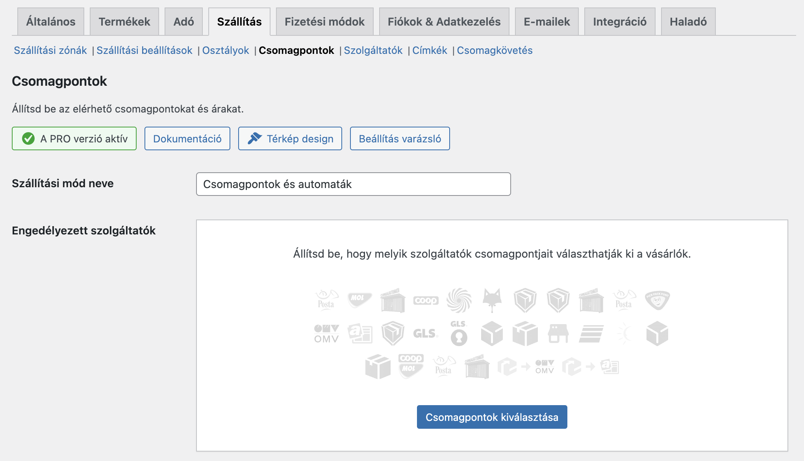Click the paintbrush icon on Térkép design
Screen dimensions: 804x461
pos(255,138)
